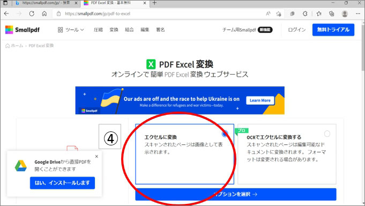This screenshot has height=206, width=365.
Task: Go back in browser history
Action: (x=6, y=13)
